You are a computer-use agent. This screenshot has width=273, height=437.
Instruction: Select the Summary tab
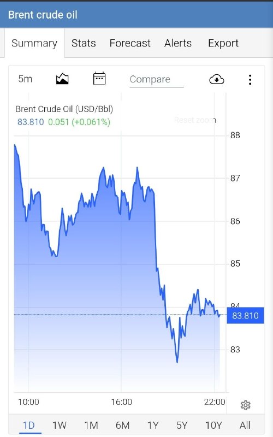pos(34,43)
